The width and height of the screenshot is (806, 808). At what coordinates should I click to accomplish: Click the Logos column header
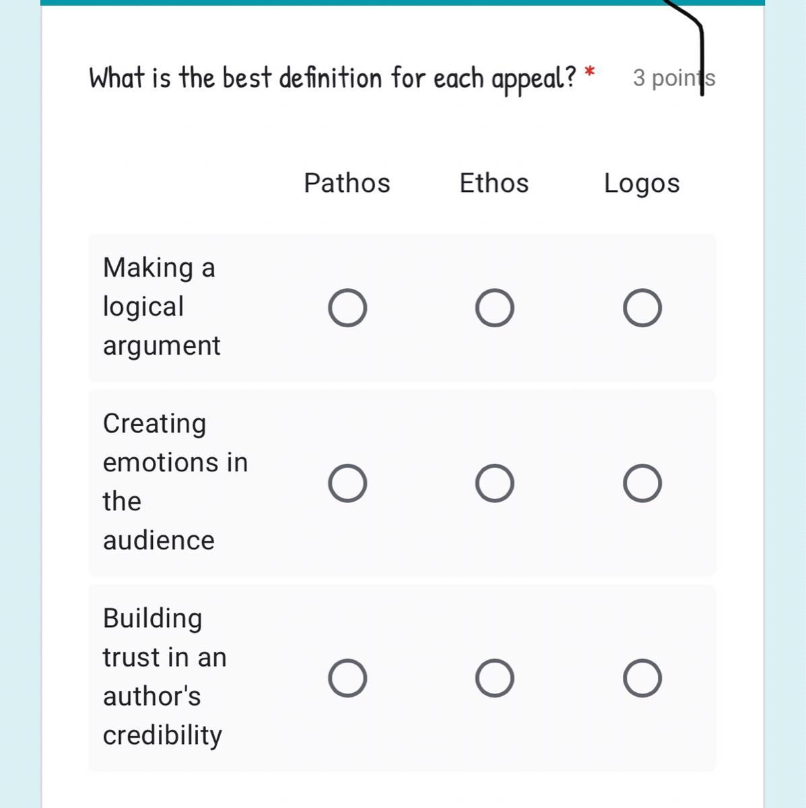tap(642, 183)
